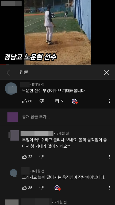Click creator heart badge on 그러게요 reply
Viewport: 115px width, 205px height.
(x=57, y=188)
